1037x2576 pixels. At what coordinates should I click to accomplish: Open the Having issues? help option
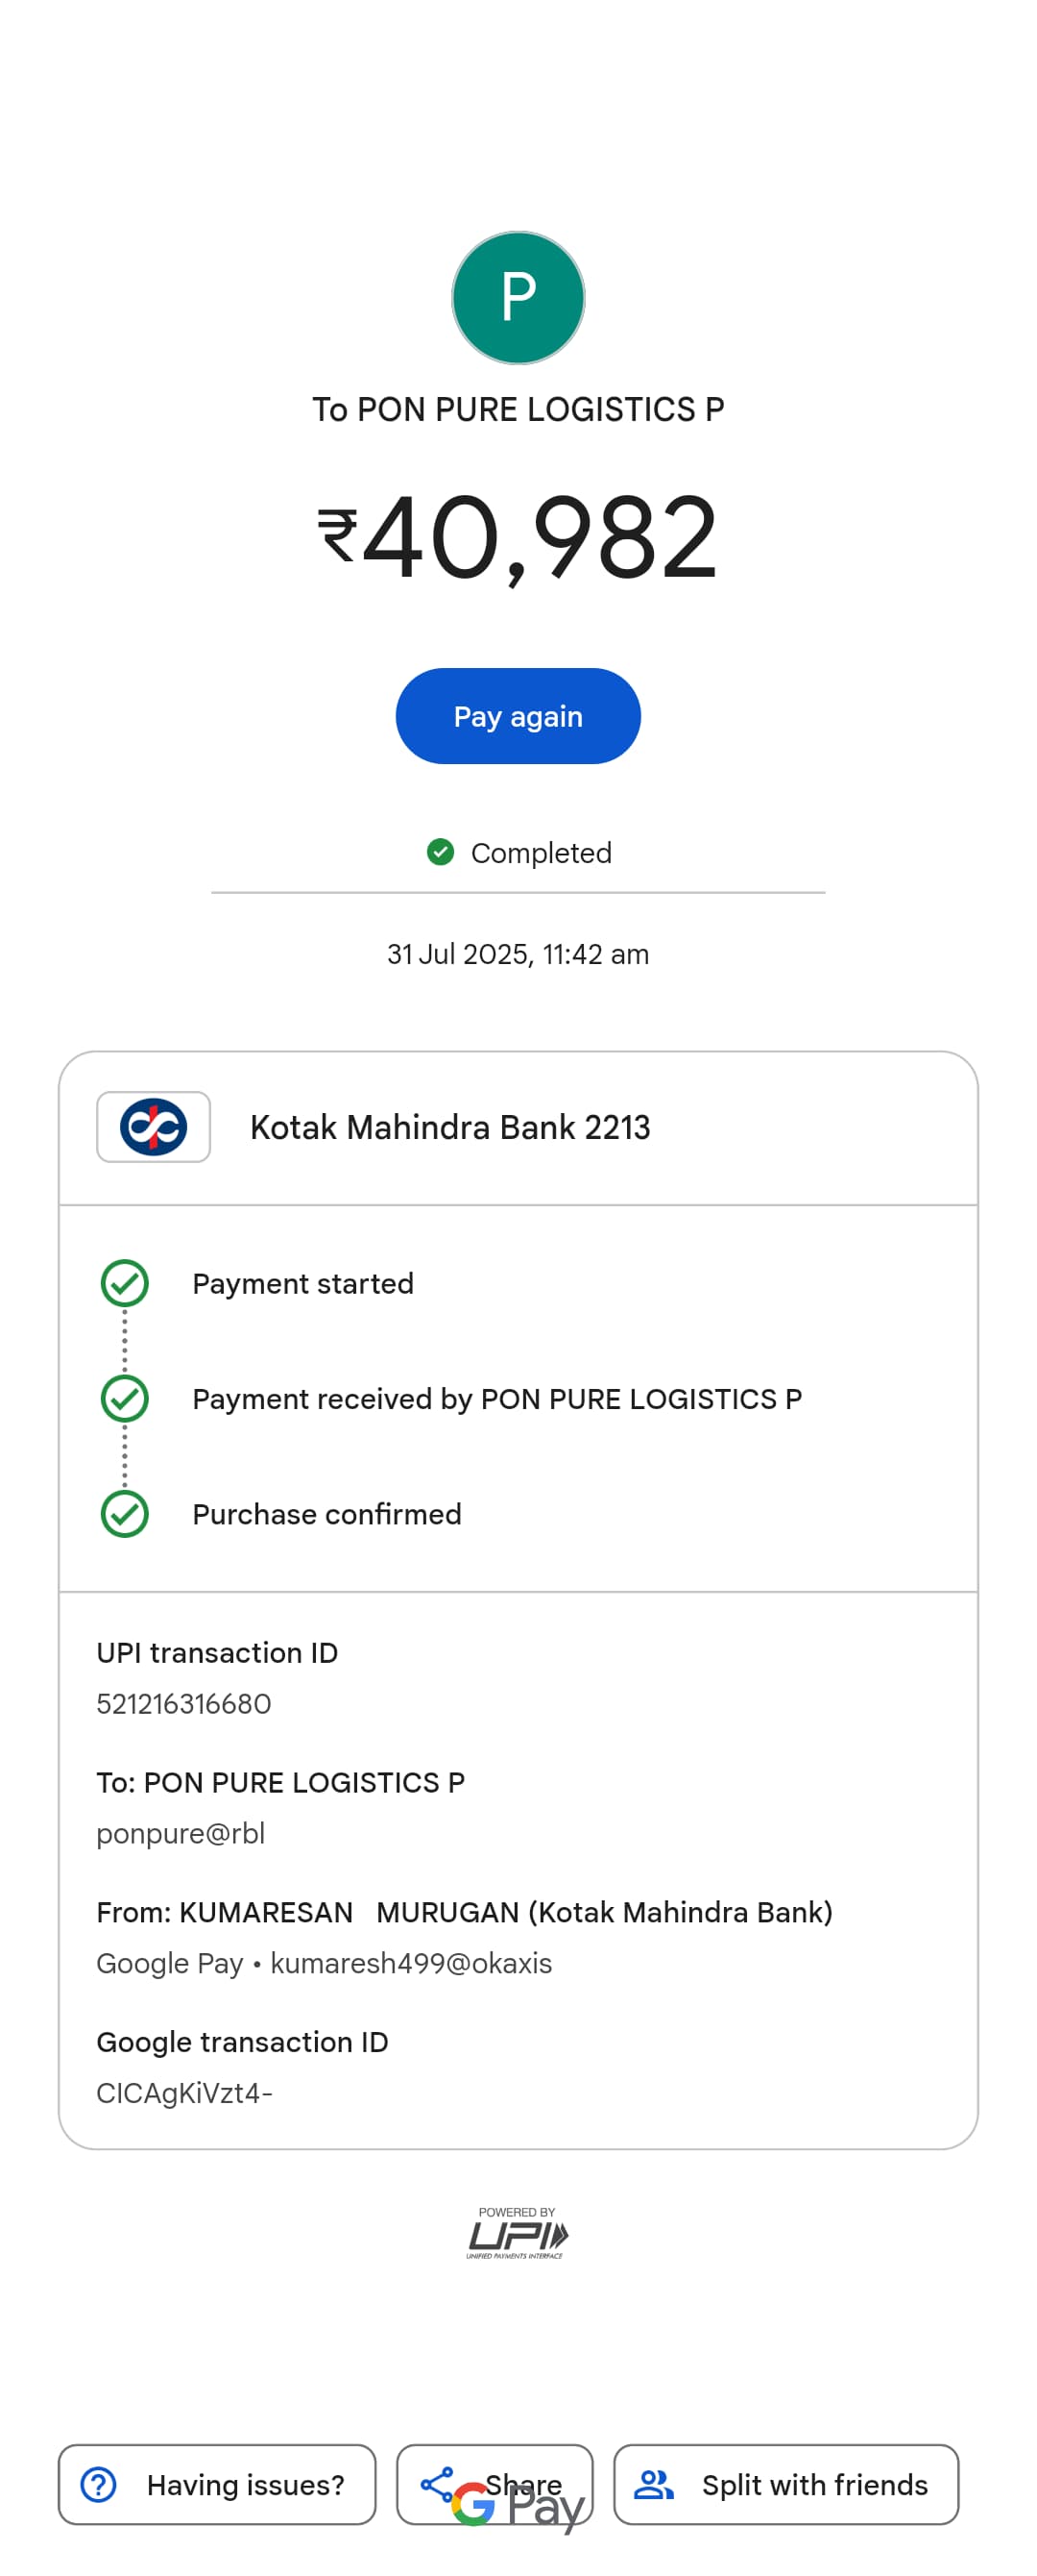point(217,2484)
